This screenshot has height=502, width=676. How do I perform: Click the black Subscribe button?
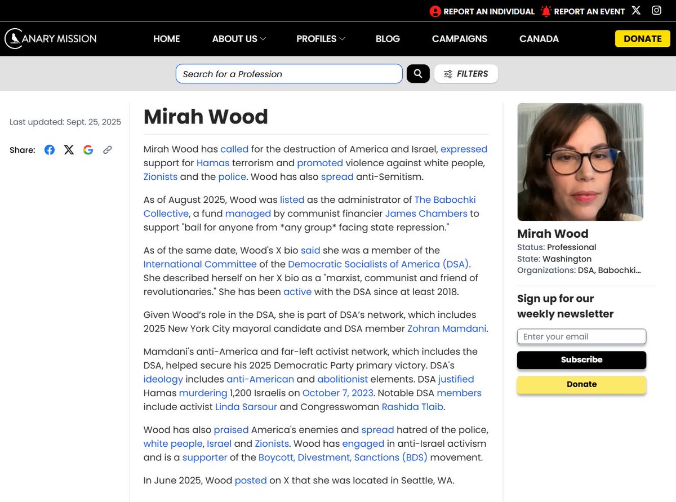[x=581, y=359]
